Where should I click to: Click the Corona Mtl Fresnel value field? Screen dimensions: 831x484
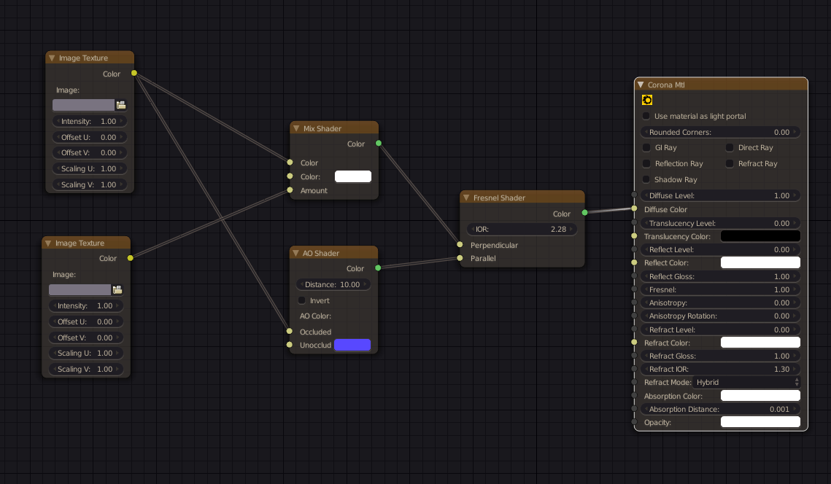click(720, 289)
